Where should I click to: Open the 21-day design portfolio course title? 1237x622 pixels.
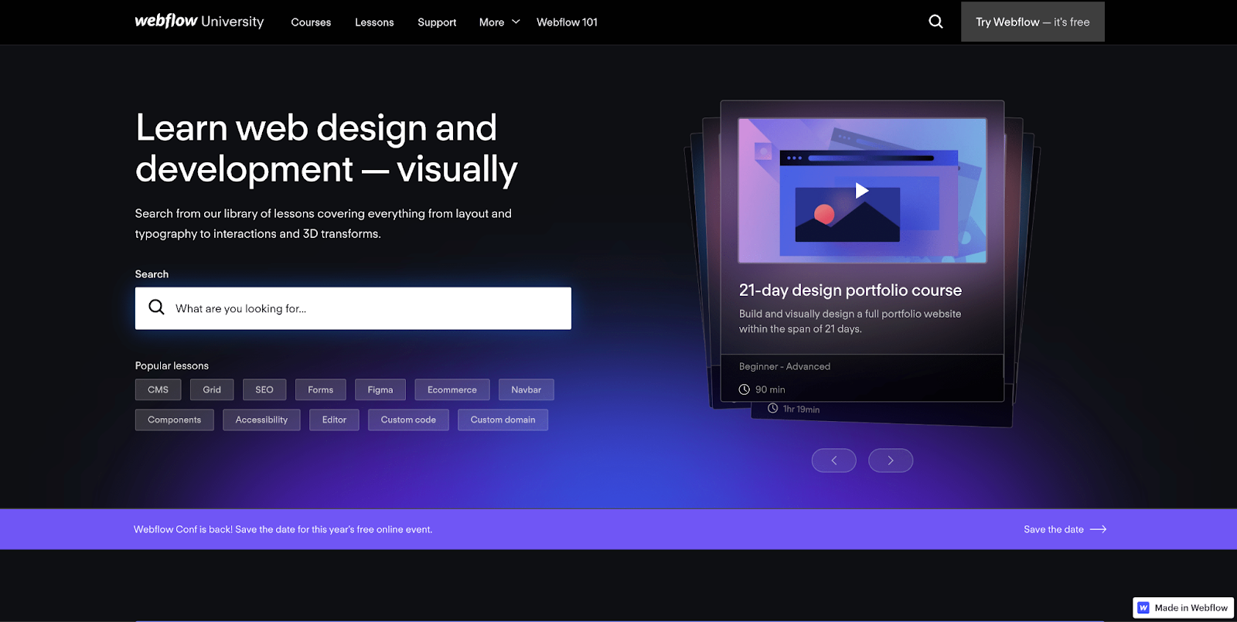click(850, 290)
